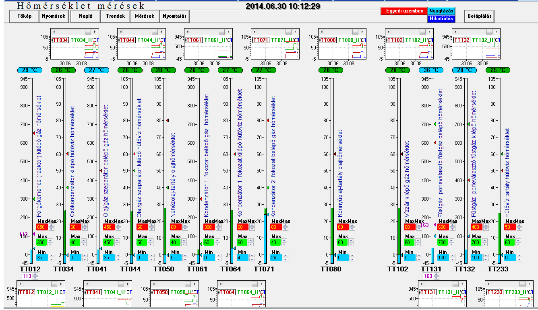Click TT071 Min field showing 24
The width and height of the screenshot is (538, 310).
coord(276,258)
